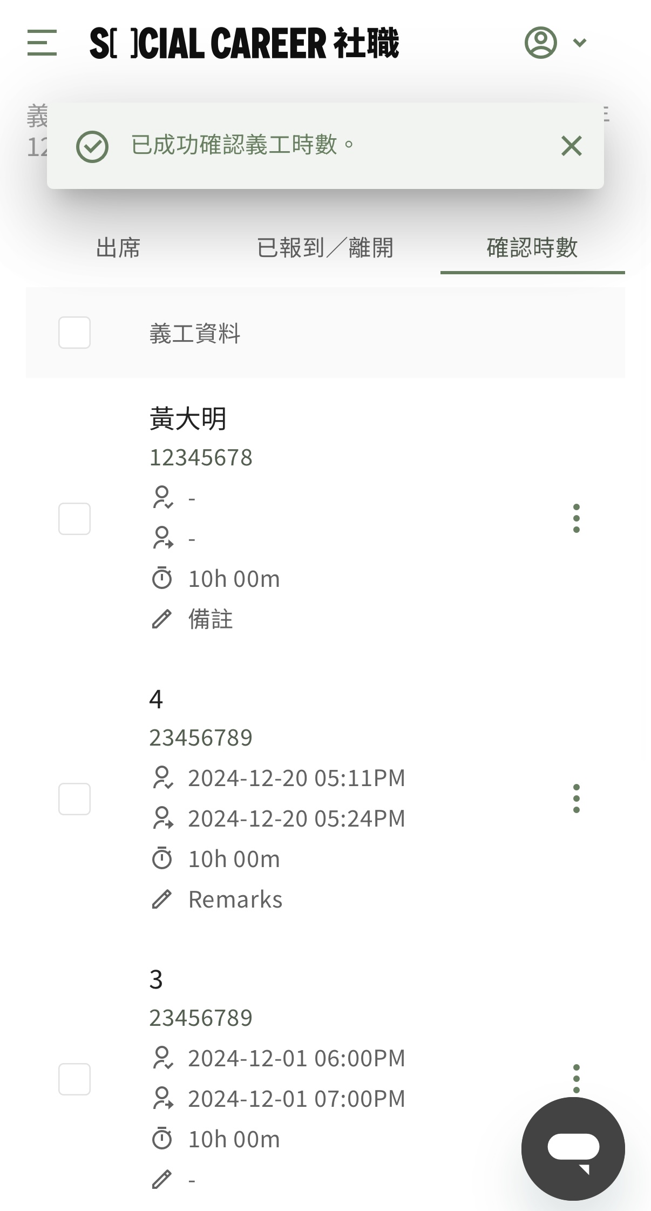Screen dimensions: 651x1211
Task: Click the user account profile icon
Action: click(540, 43)
